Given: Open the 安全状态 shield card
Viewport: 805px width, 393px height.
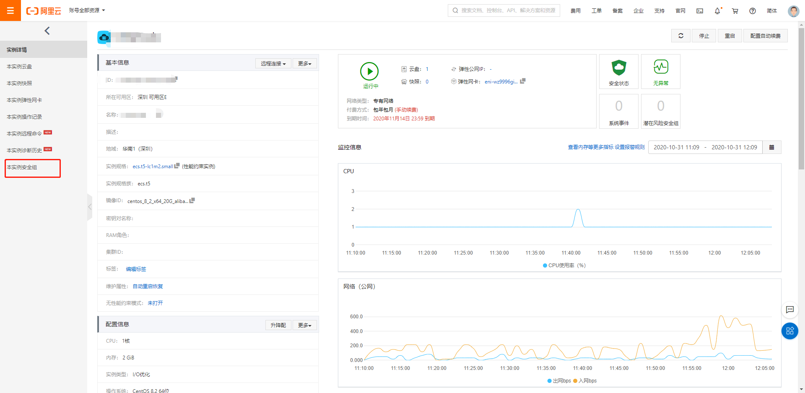Looking at the screenshot, I should tap(619, 71).
